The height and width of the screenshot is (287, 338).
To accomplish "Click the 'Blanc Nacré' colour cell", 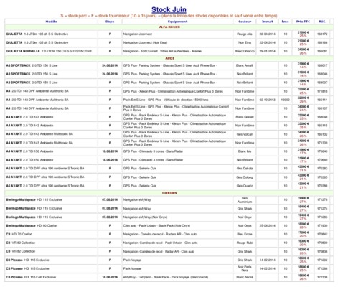I will (245, 277).
